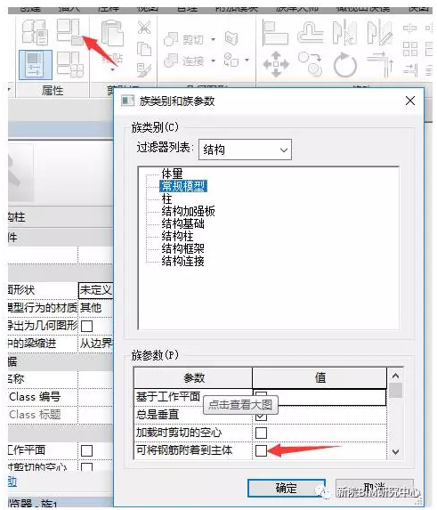Enable 可将钢筋附着到主体 checkbox

click(261, 450)
